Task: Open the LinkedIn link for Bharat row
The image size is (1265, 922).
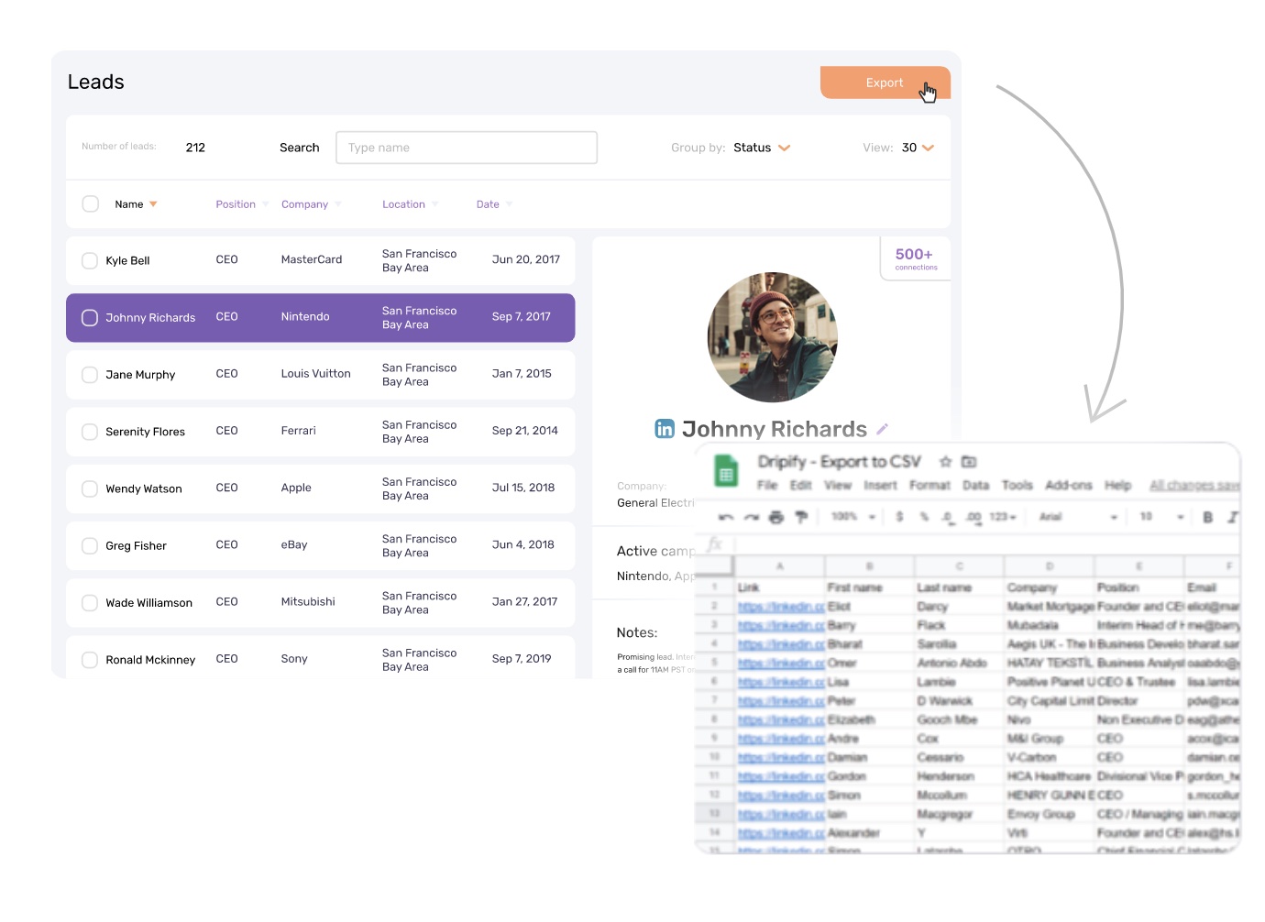Action: point(781,644)
